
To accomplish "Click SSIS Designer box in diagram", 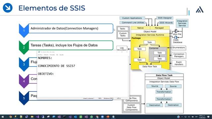I will (165, 18).
